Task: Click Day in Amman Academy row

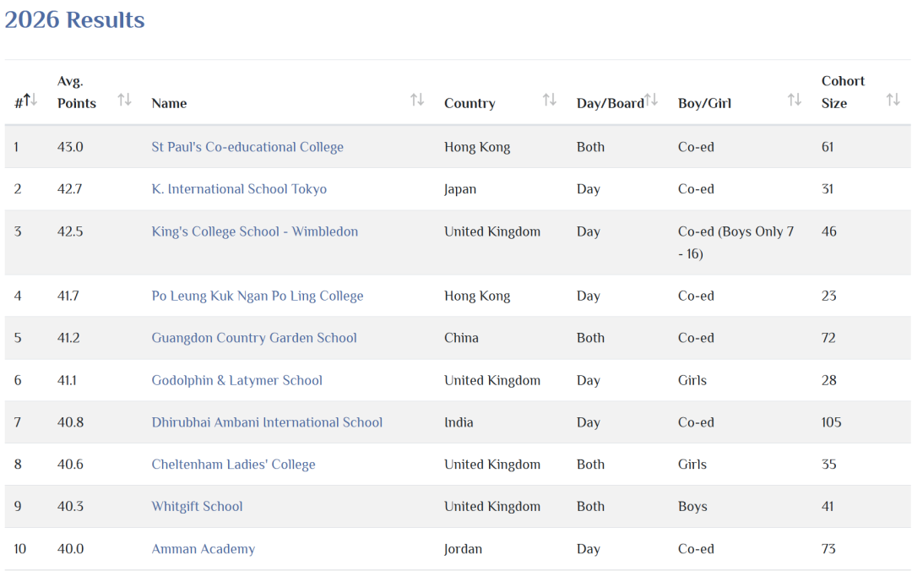Action: pos(588,549)
